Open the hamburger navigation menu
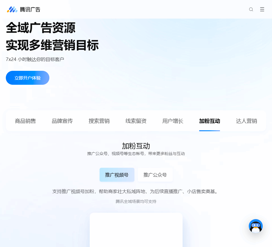272x247 pixels. tap(262, 9)
